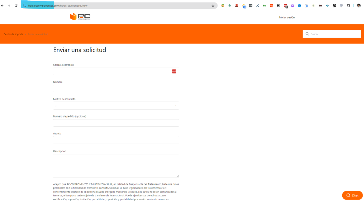
Task: Bookmark this page with the star icon
Action: pos(213,6)
